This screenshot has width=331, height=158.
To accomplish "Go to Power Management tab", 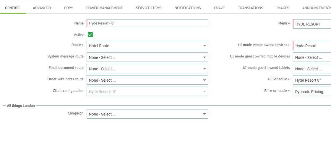I will [x=105, y=8].
